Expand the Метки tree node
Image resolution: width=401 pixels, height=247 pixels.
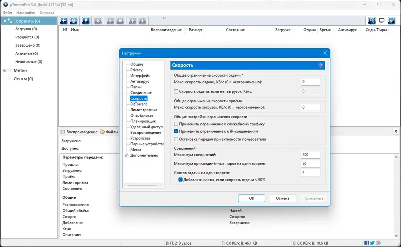click(5, 70)
